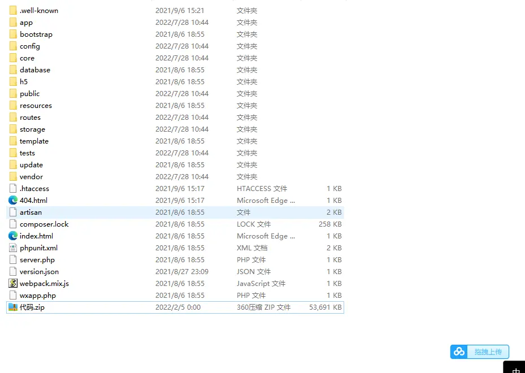Click the webpack.mix.js script icon

point(13,284)
